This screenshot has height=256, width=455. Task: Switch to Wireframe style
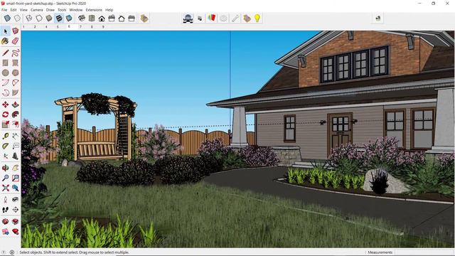tap(29, 18)
